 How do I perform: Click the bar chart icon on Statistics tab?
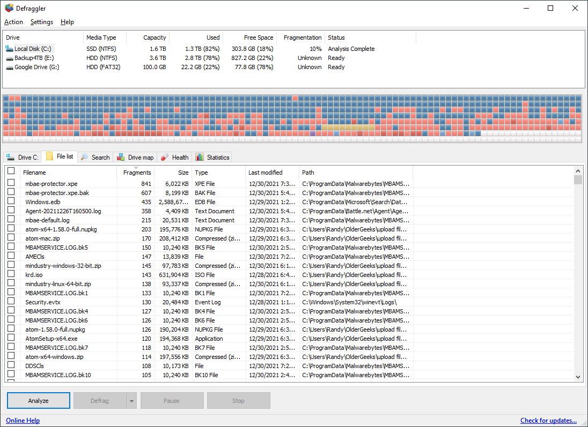click(x=200, y=158)
